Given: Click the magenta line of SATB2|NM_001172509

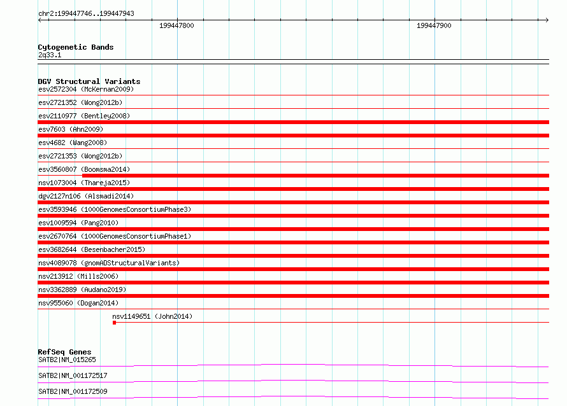Looking at the screenshot, I should [293, 397].
